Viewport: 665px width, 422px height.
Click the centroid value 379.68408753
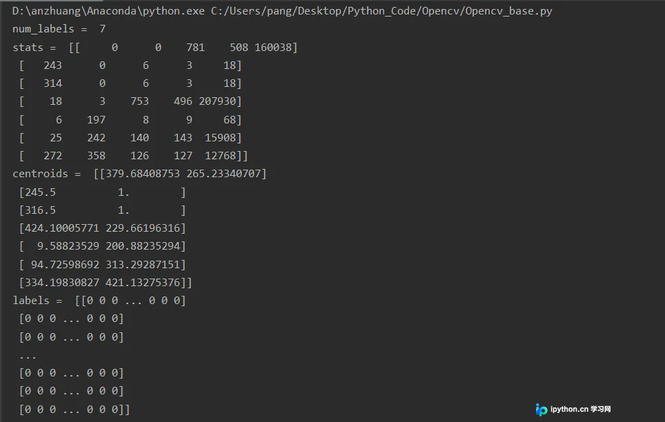point(143,174)
